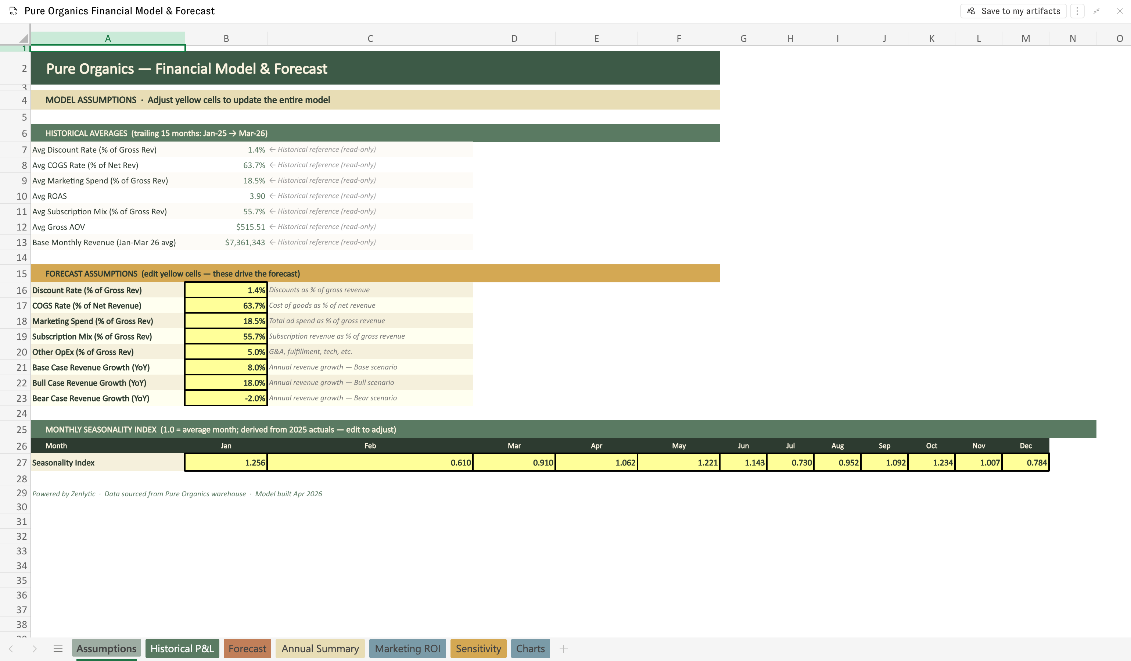Image resolution: width=1131 pixels, height=661 pixels.
Task: Open the all sheets list menu
Action: [58, 649]
